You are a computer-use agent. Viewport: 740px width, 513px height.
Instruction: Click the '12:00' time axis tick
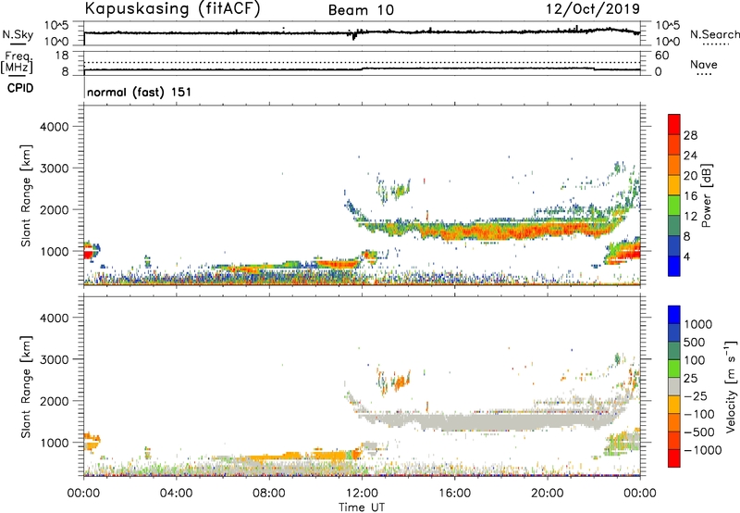pos(362,494)
